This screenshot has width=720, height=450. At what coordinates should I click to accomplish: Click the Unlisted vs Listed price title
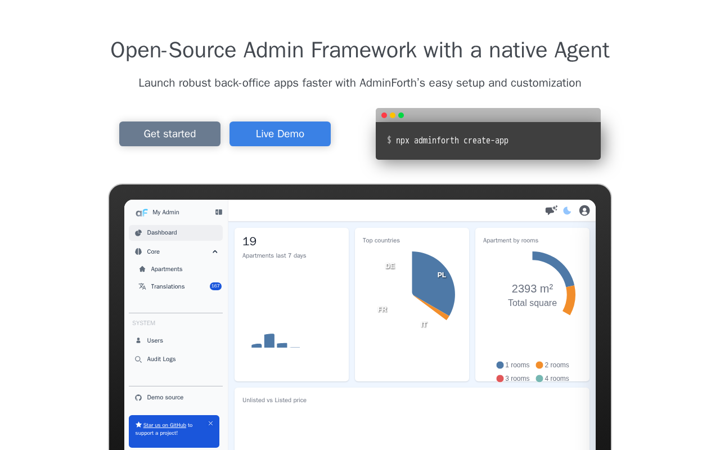coord(274,400)
